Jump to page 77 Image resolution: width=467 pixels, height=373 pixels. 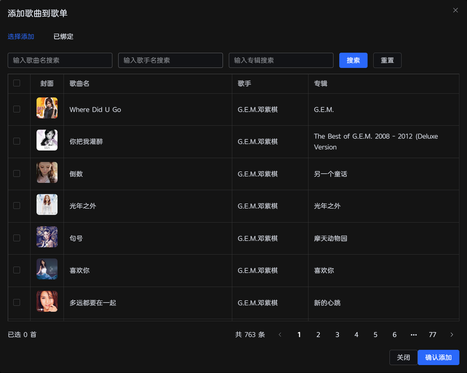(x=432, y=335)
